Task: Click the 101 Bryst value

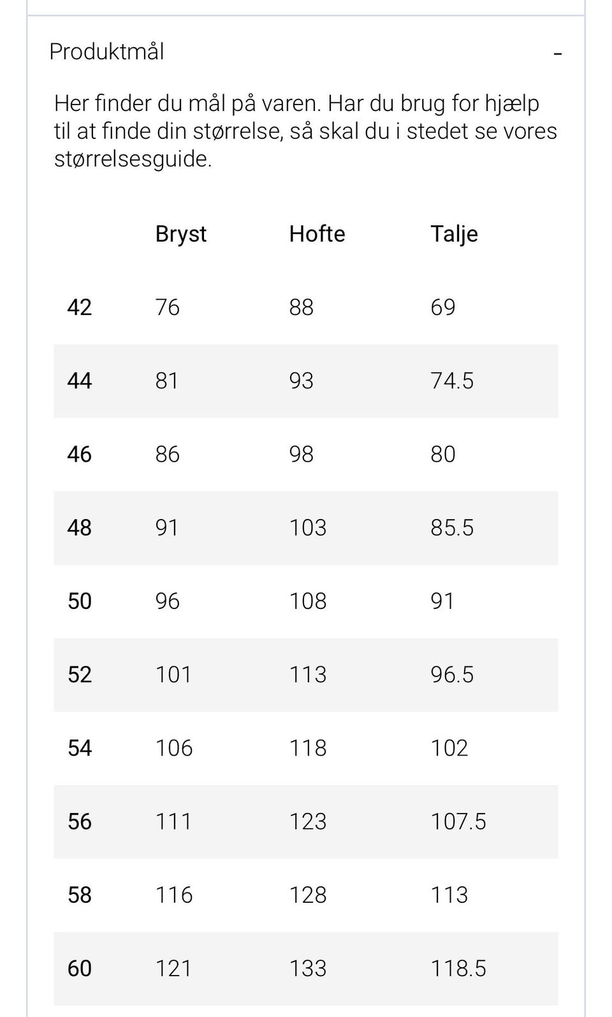Action: (x=173, y=674)
